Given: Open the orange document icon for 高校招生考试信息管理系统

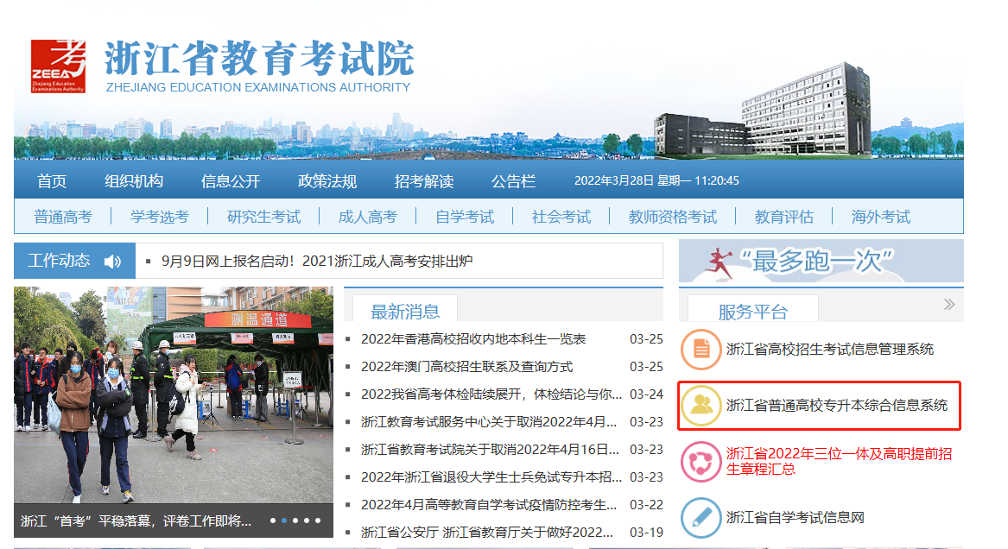Looking at the screenshot, I should click(701, 350).
